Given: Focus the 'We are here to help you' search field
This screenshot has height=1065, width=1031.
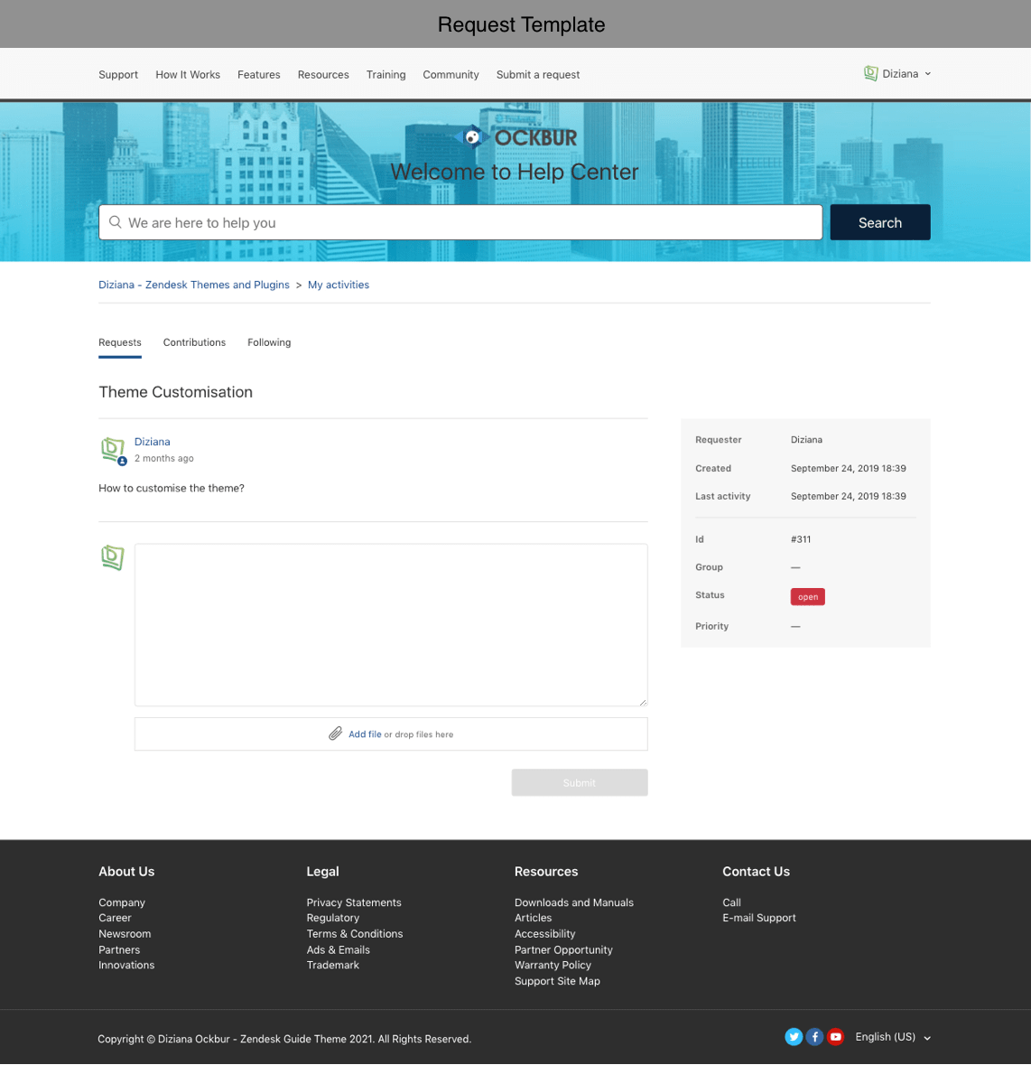Looking at the screenshot, I should (469, 222).
